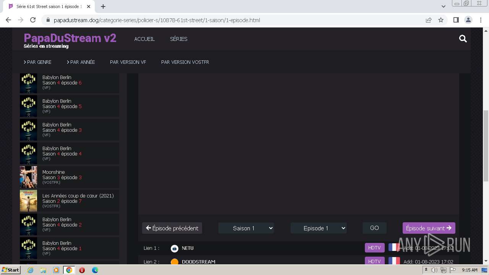
Task: Click French flag on Lien 1 row
Action: [394, 248]
